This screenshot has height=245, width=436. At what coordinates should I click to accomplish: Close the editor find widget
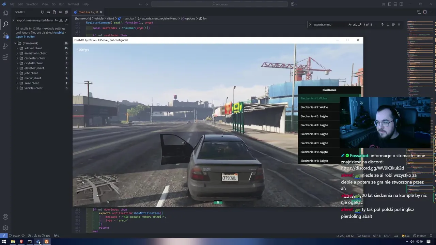(399, 24)
